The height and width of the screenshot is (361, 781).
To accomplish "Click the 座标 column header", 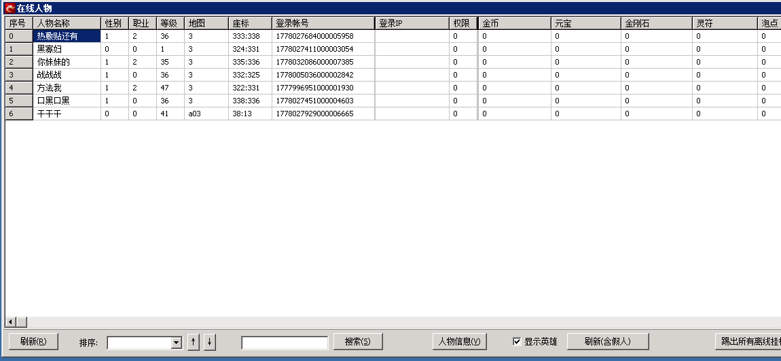I will tap(250, 23).
